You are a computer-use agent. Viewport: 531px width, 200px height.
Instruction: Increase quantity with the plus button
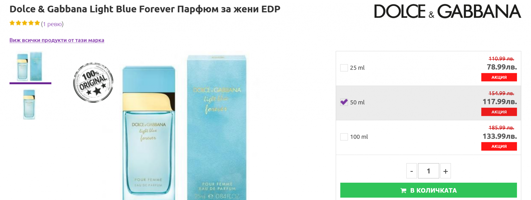click(445, 171)
